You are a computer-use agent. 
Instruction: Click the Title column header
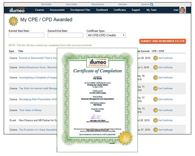[21, 51]
